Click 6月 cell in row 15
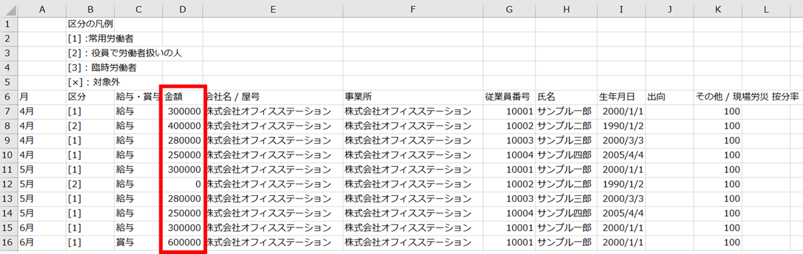The height and width of the screenshot is (254, 803). [42, 228]
